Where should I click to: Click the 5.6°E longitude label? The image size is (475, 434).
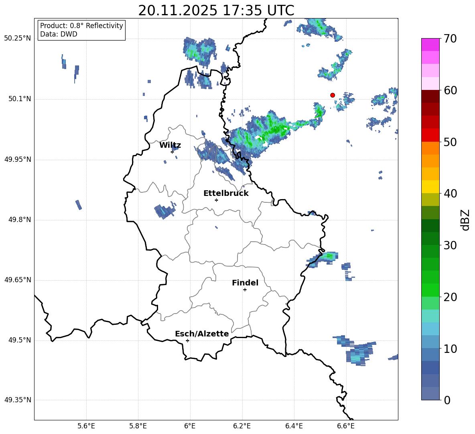(x=86, y=426)
